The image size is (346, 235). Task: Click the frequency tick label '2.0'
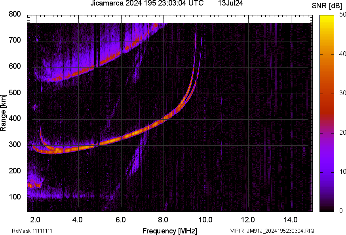click(x=35, y=220)
